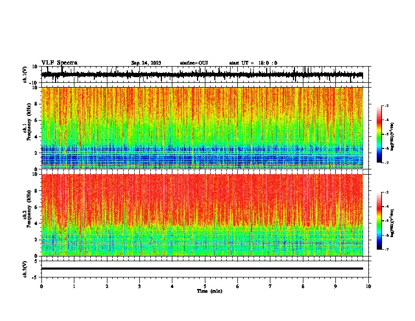Click time-axis tick label "2"
This screenshot has height=321, width=415.
pos(107,286)
